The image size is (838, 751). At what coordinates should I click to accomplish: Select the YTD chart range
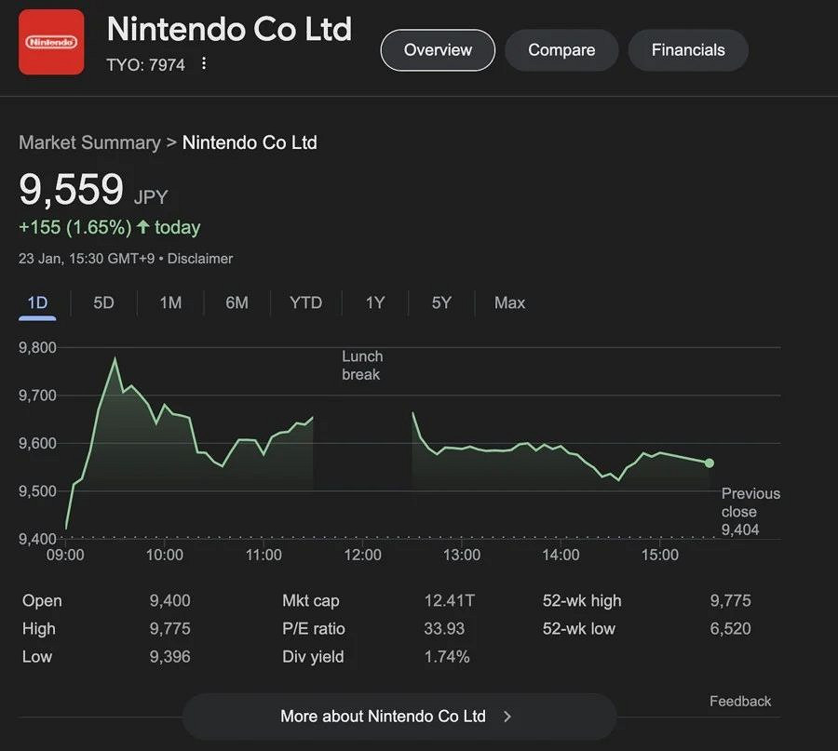tap(305, 302)
